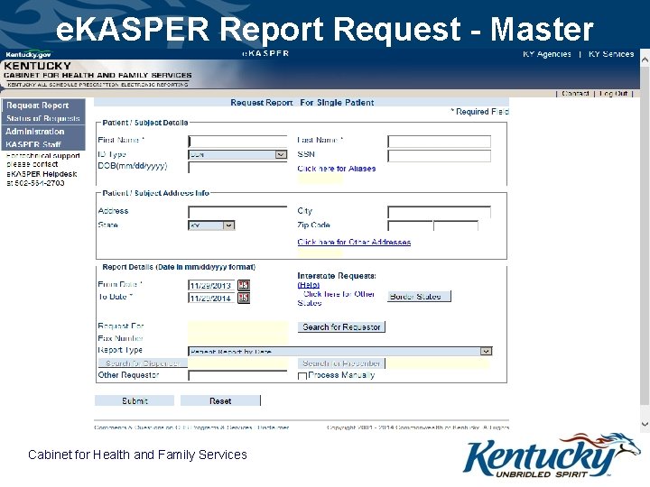The height and width of the screenshot is (487, 650).
Task: Focus the first Zip Code field
Action: click(410, 225)
